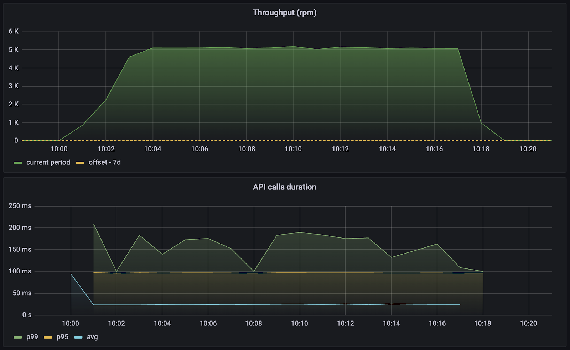Click the blue avg legend color swatch
Screen dimensions: 570x350
78,337
